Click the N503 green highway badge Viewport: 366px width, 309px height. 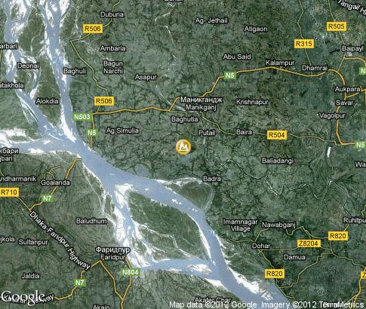click(x=82, y=117)
